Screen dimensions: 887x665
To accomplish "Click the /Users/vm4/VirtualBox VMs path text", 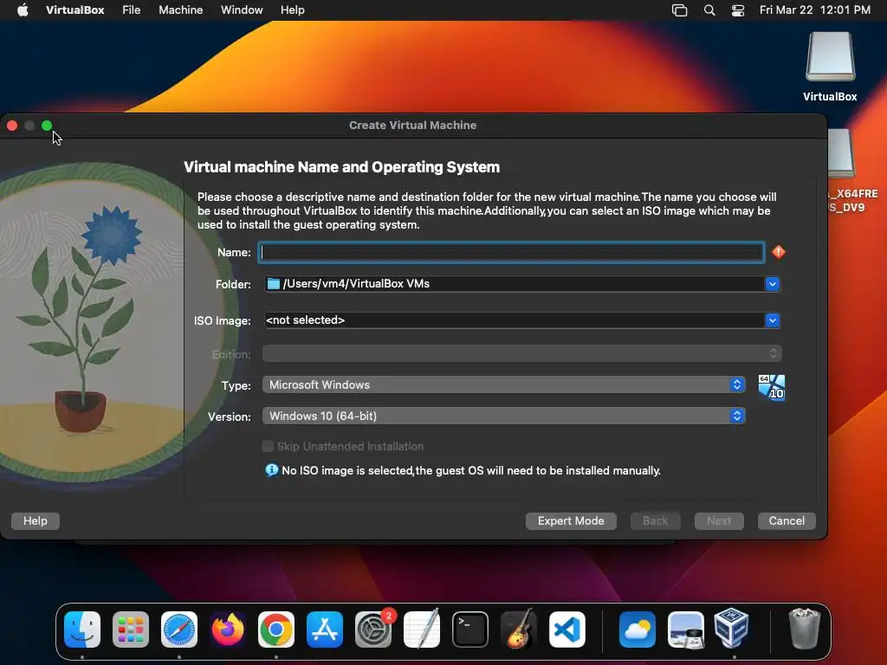I will pyautogui.click(x=356, y=284).
